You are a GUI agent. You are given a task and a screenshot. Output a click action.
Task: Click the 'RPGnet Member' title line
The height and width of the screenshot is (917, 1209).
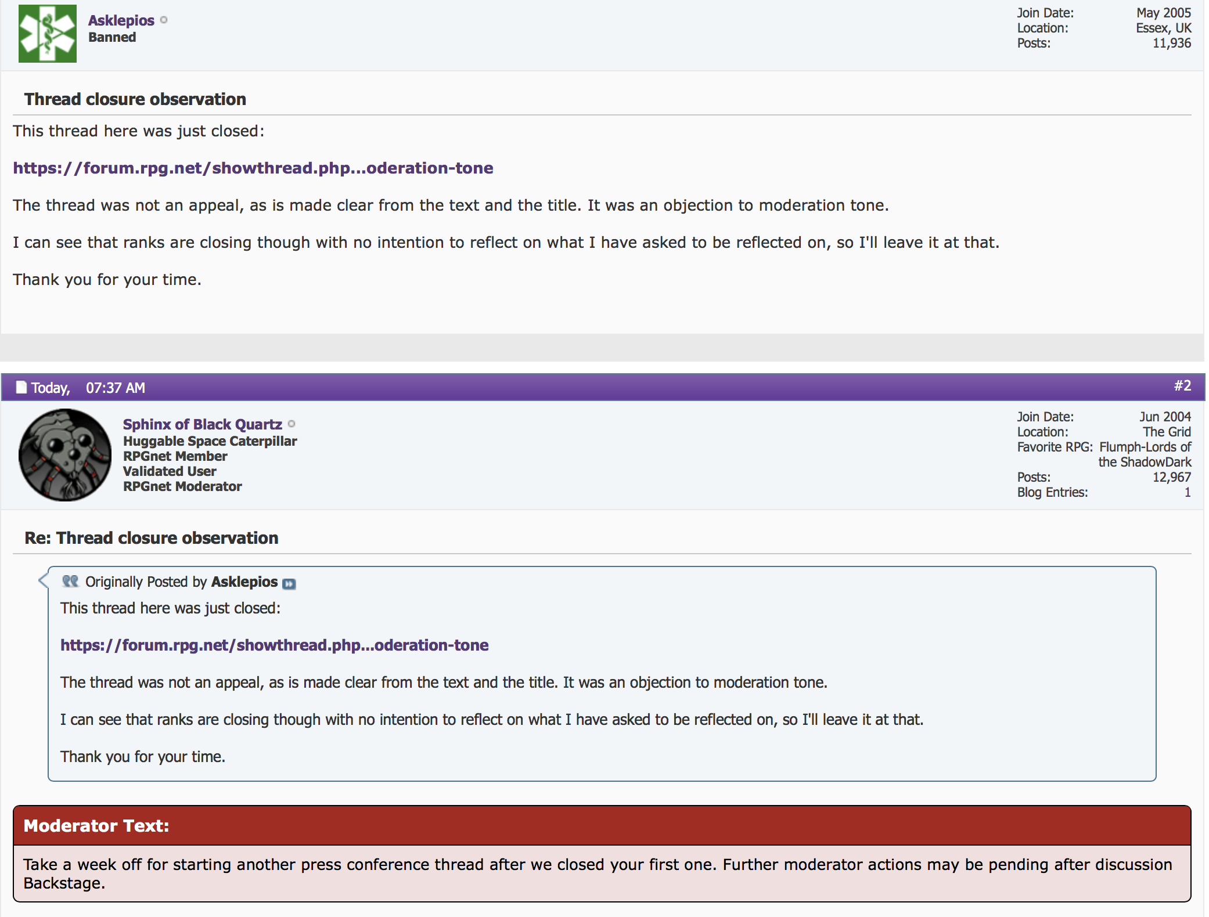coord(175,456)
